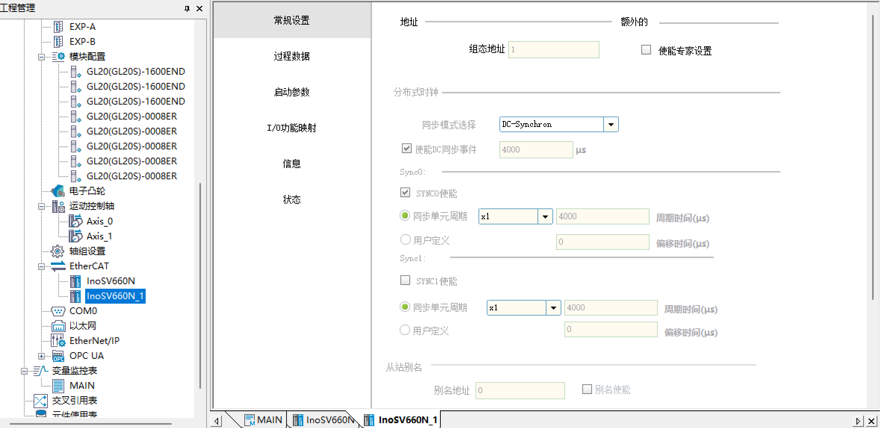Enable the 使能专家设置 checkbox

[646, 50]
